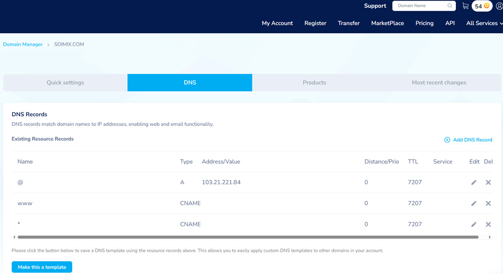
Task: Go to Register page
Action: (315, 23)
